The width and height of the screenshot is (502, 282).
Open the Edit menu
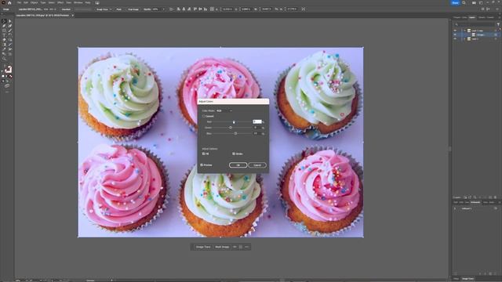click(26, 2)
